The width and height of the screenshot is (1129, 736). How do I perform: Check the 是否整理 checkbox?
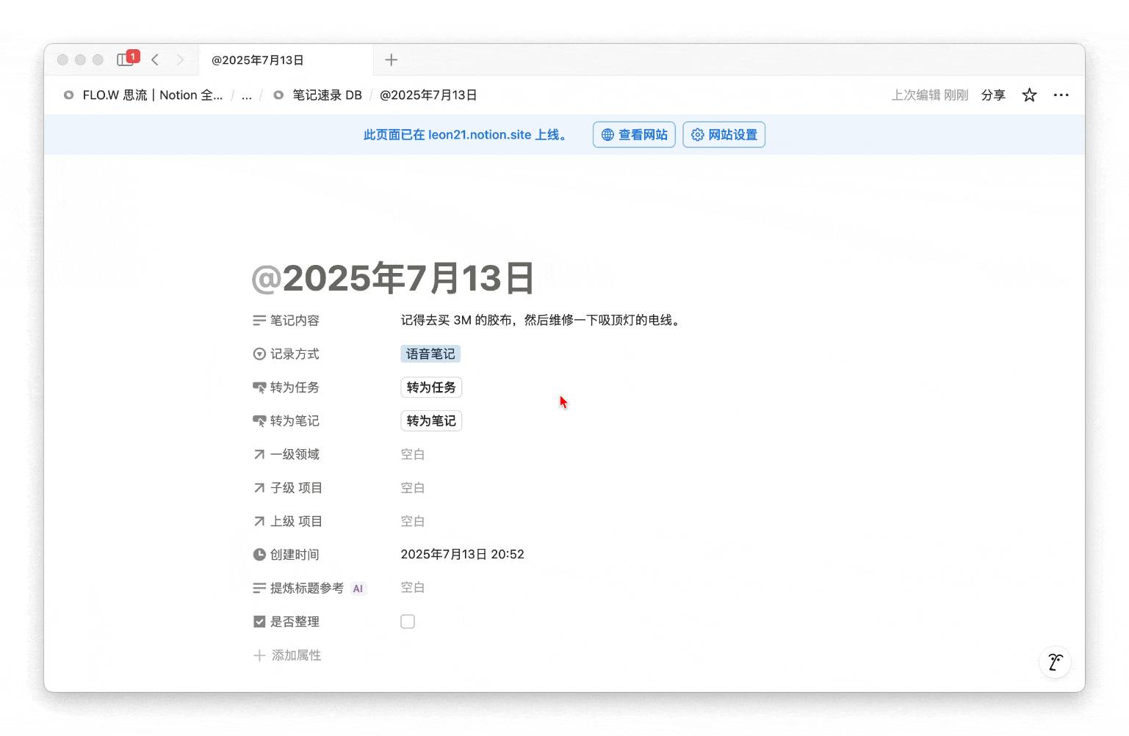[x=408, y=622]
